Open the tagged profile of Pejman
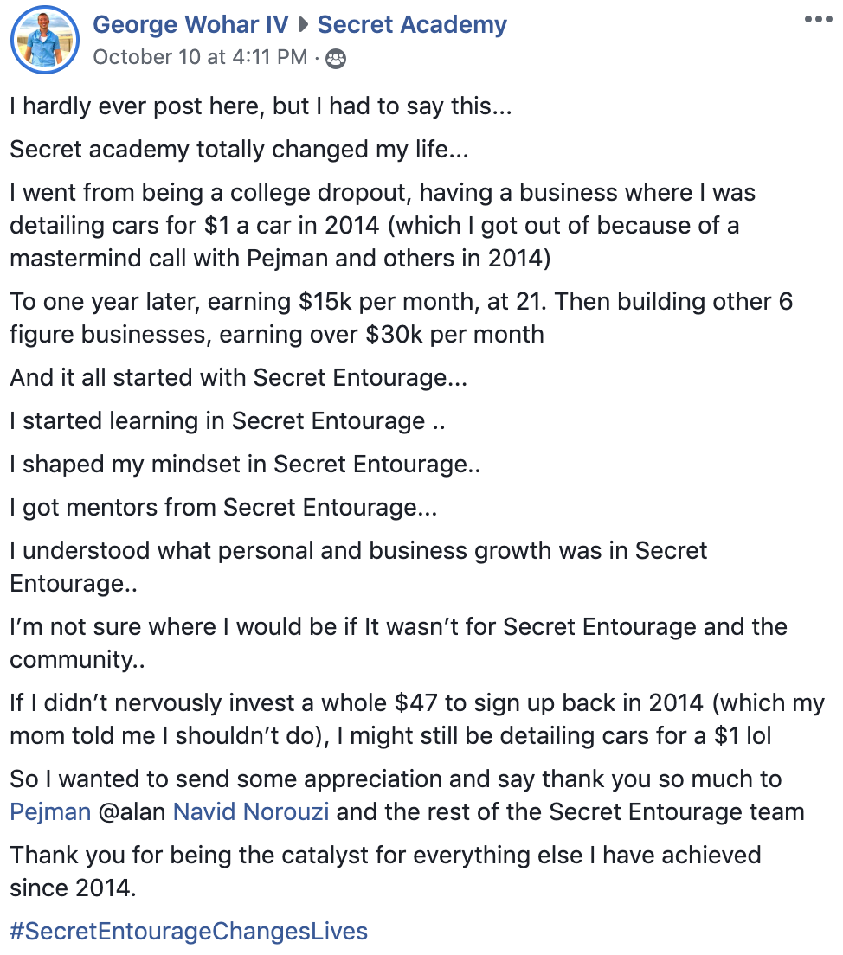Image resolution: width=843 pixels, height=955 pixels. click(50, 812)
